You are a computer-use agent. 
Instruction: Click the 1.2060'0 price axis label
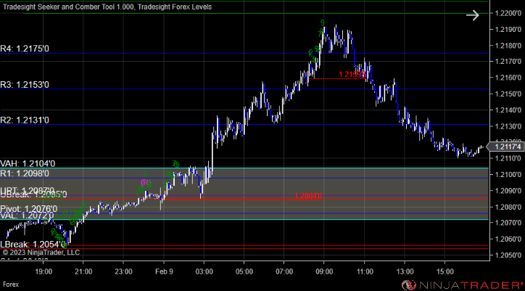[508, 239]
